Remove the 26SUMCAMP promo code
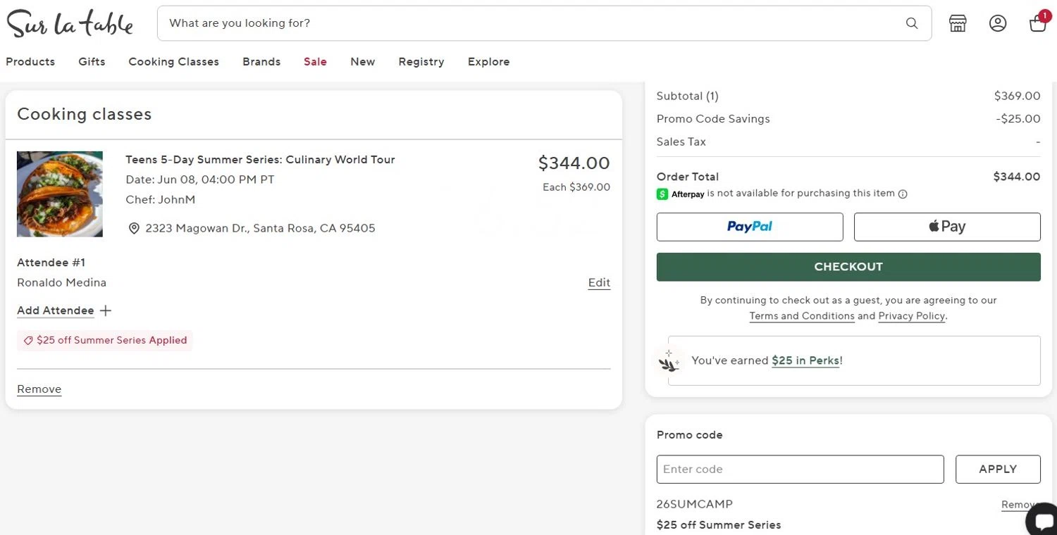The height and width of the screenshot is (535, 1057). (x=1018, y=505)
